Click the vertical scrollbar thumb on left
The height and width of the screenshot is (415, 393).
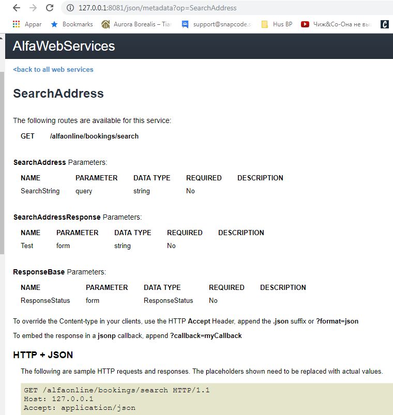(2, 163)
